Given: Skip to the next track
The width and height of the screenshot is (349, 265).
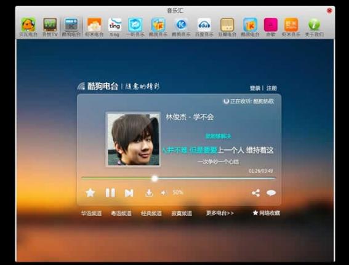Looking at the screenshot, I should (x=129, y=193).
